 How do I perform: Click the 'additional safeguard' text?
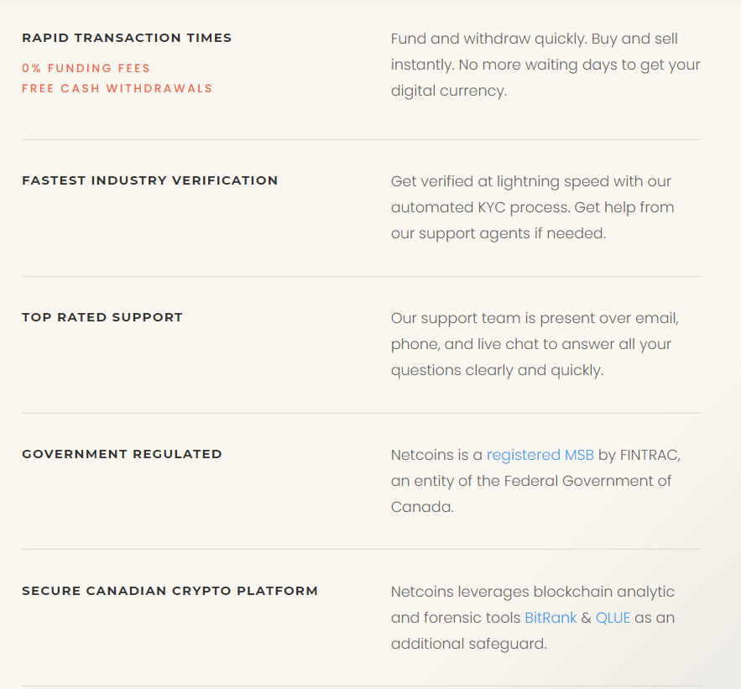pyautogui.click(x=468, y=644)
